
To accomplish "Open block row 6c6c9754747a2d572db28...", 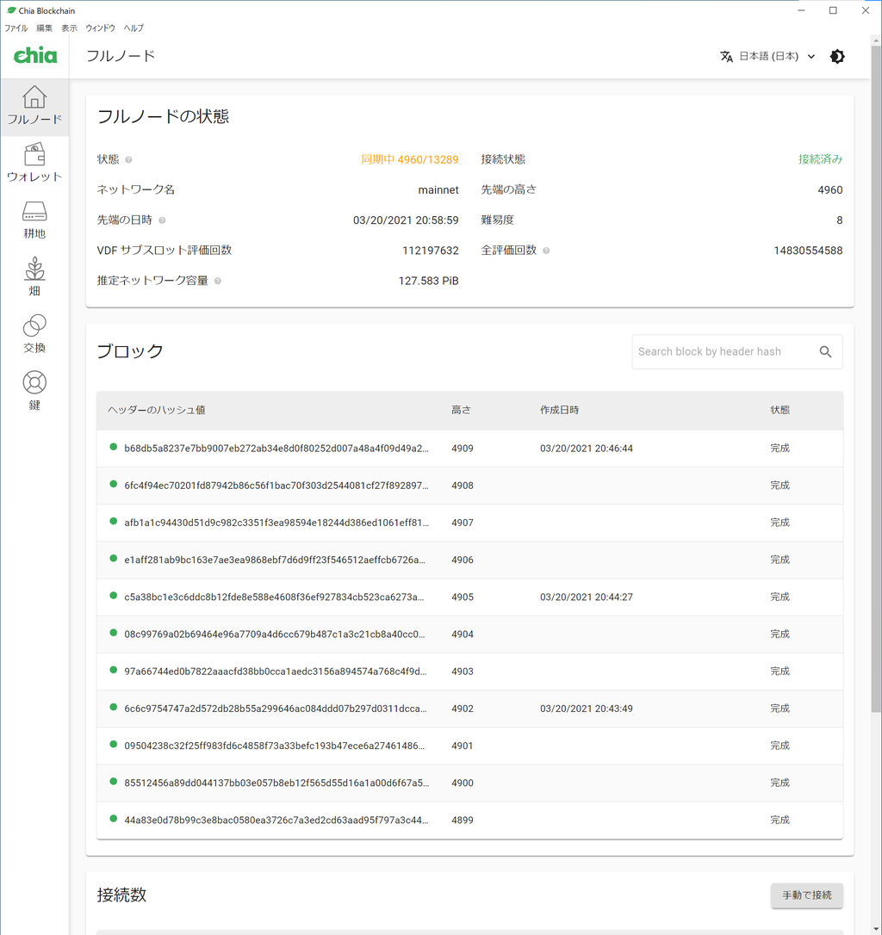I will [469, 709].
